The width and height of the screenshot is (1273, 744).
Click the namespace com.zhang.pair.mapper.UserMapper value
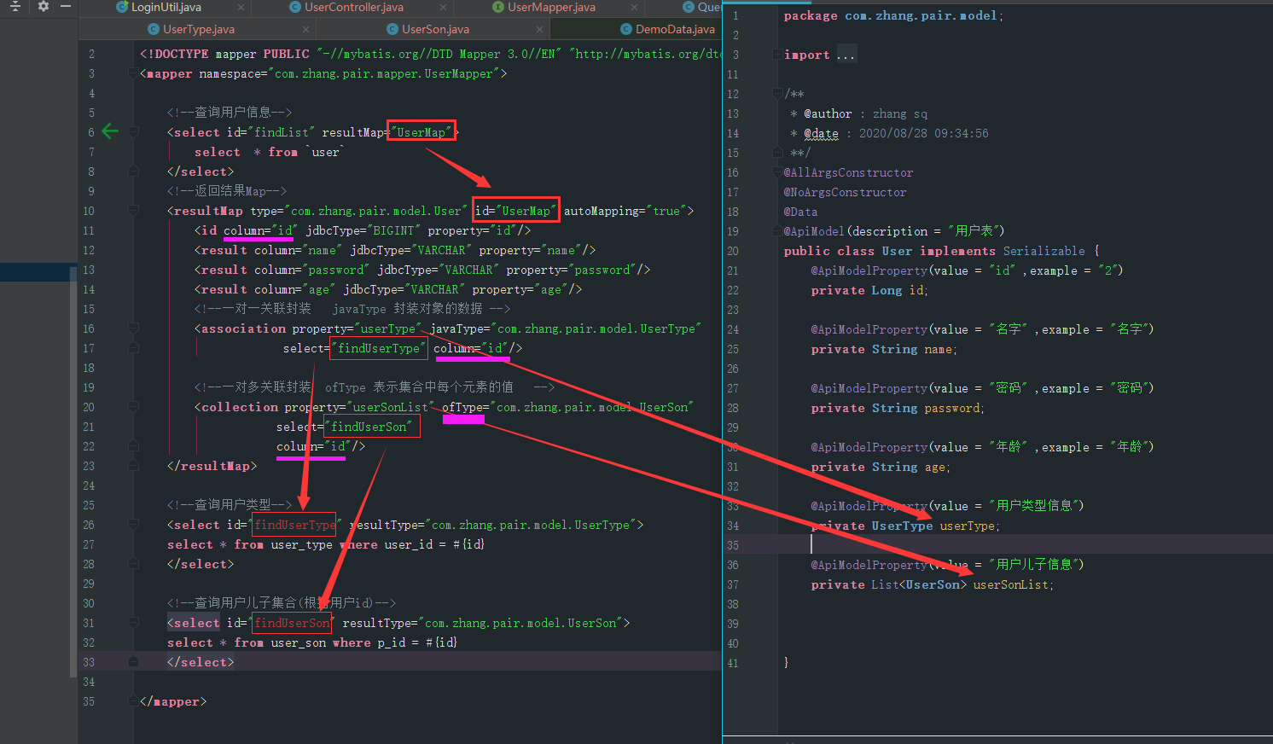(383, 74)
